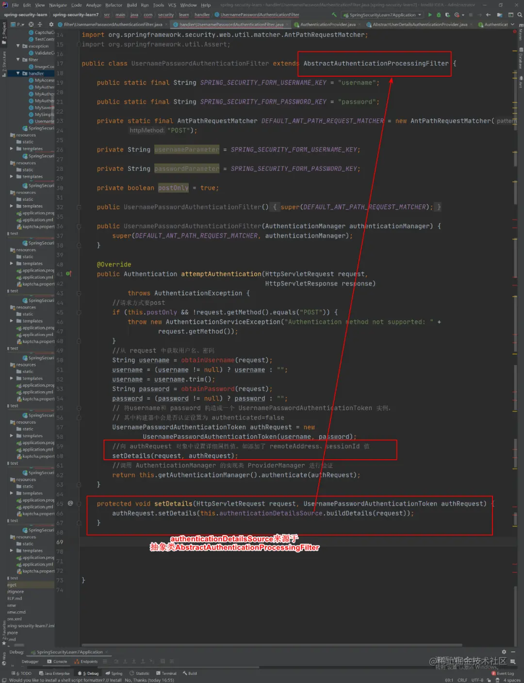
Task: Click the 69:1 caret position indicator
Action: [x=449, y=680]
